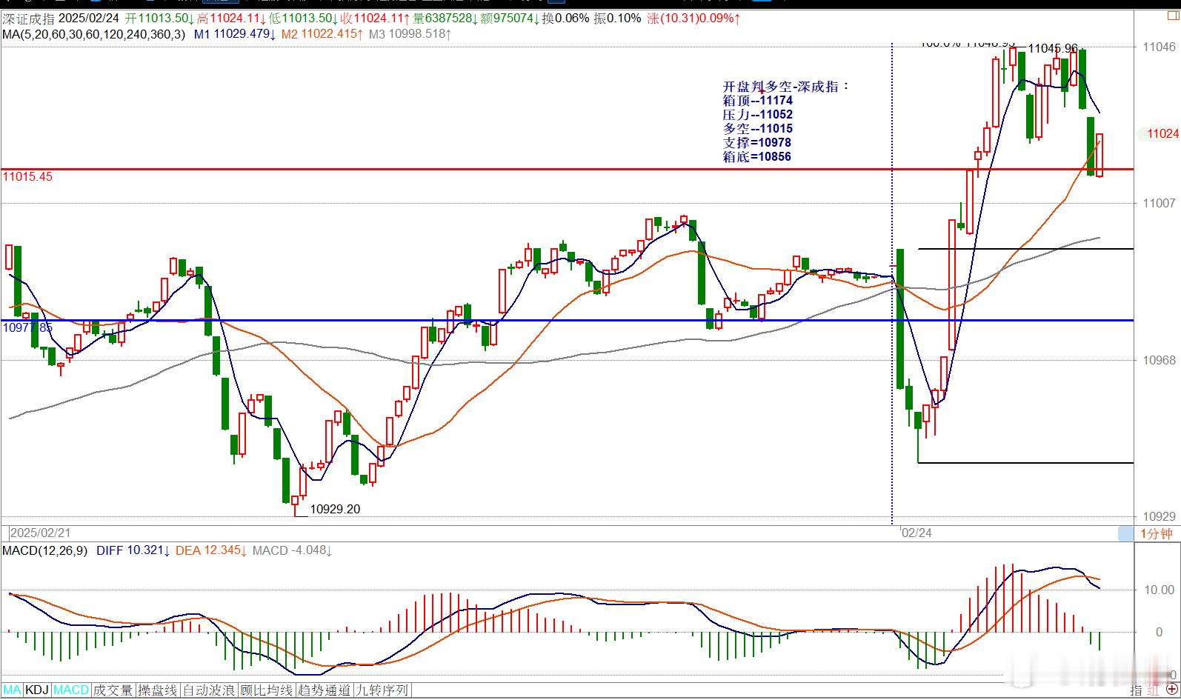Click the red 11015.45 price line label
The image size is (1181, 700).
pos(28,177)
